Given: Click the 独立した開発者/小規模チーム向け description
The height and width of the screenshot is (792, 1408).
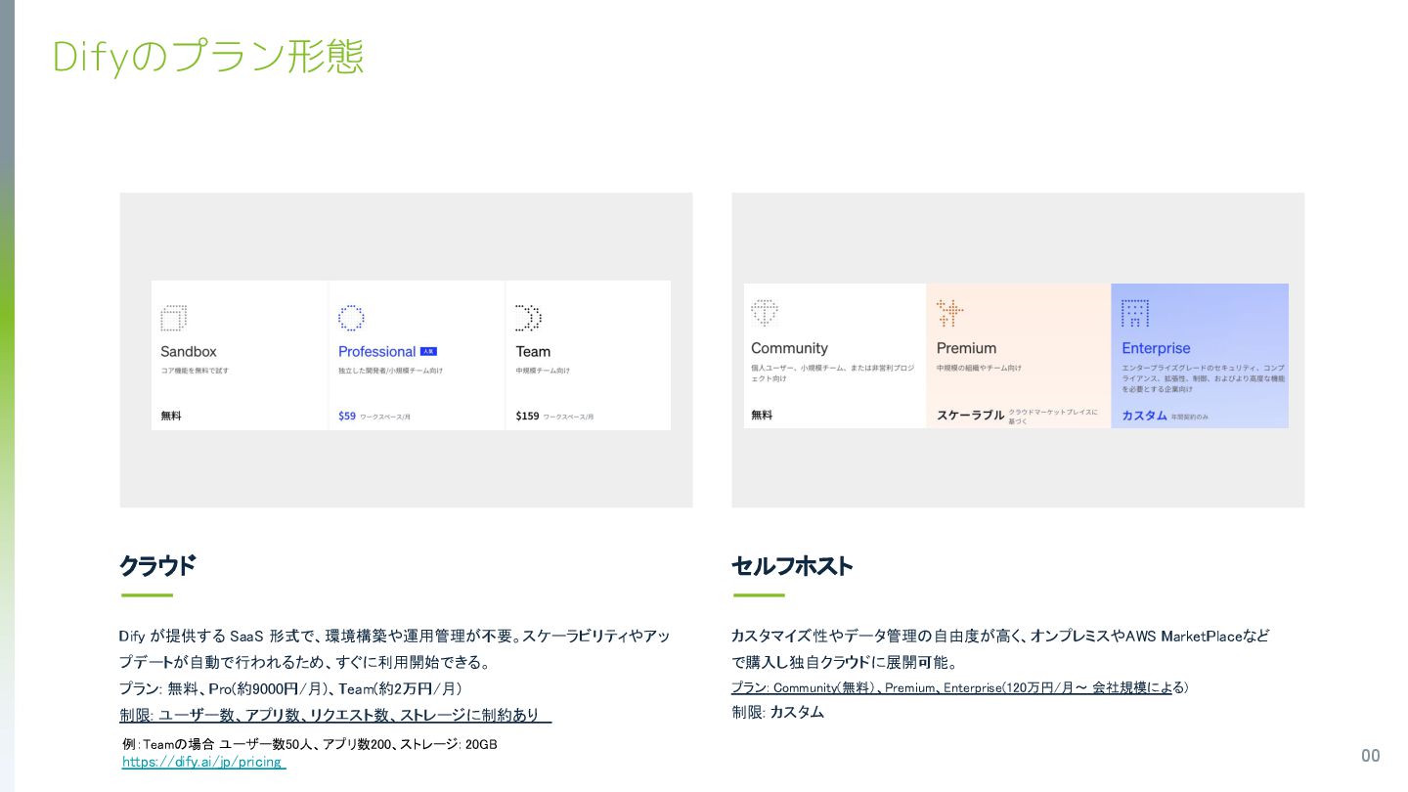Looking at the screenshot, I should tap(390, 371).
